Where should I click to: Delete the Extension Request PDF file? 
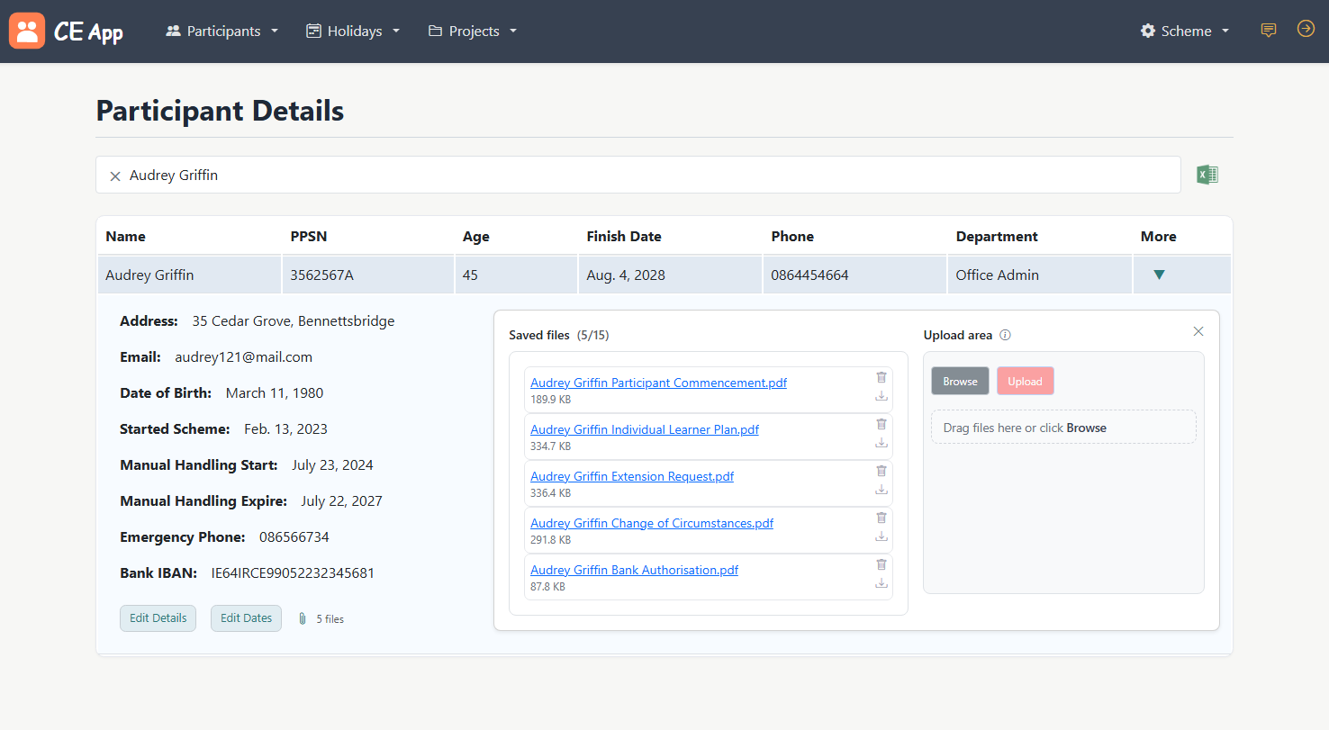(881, 471)
